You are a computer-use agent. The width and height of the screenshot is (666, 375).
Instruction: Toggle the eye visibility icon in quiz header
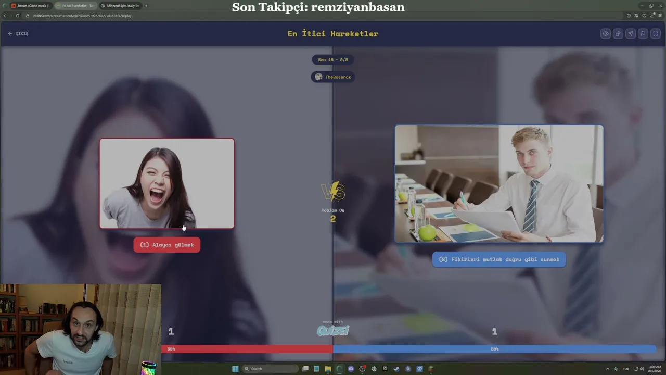(606, 34)
